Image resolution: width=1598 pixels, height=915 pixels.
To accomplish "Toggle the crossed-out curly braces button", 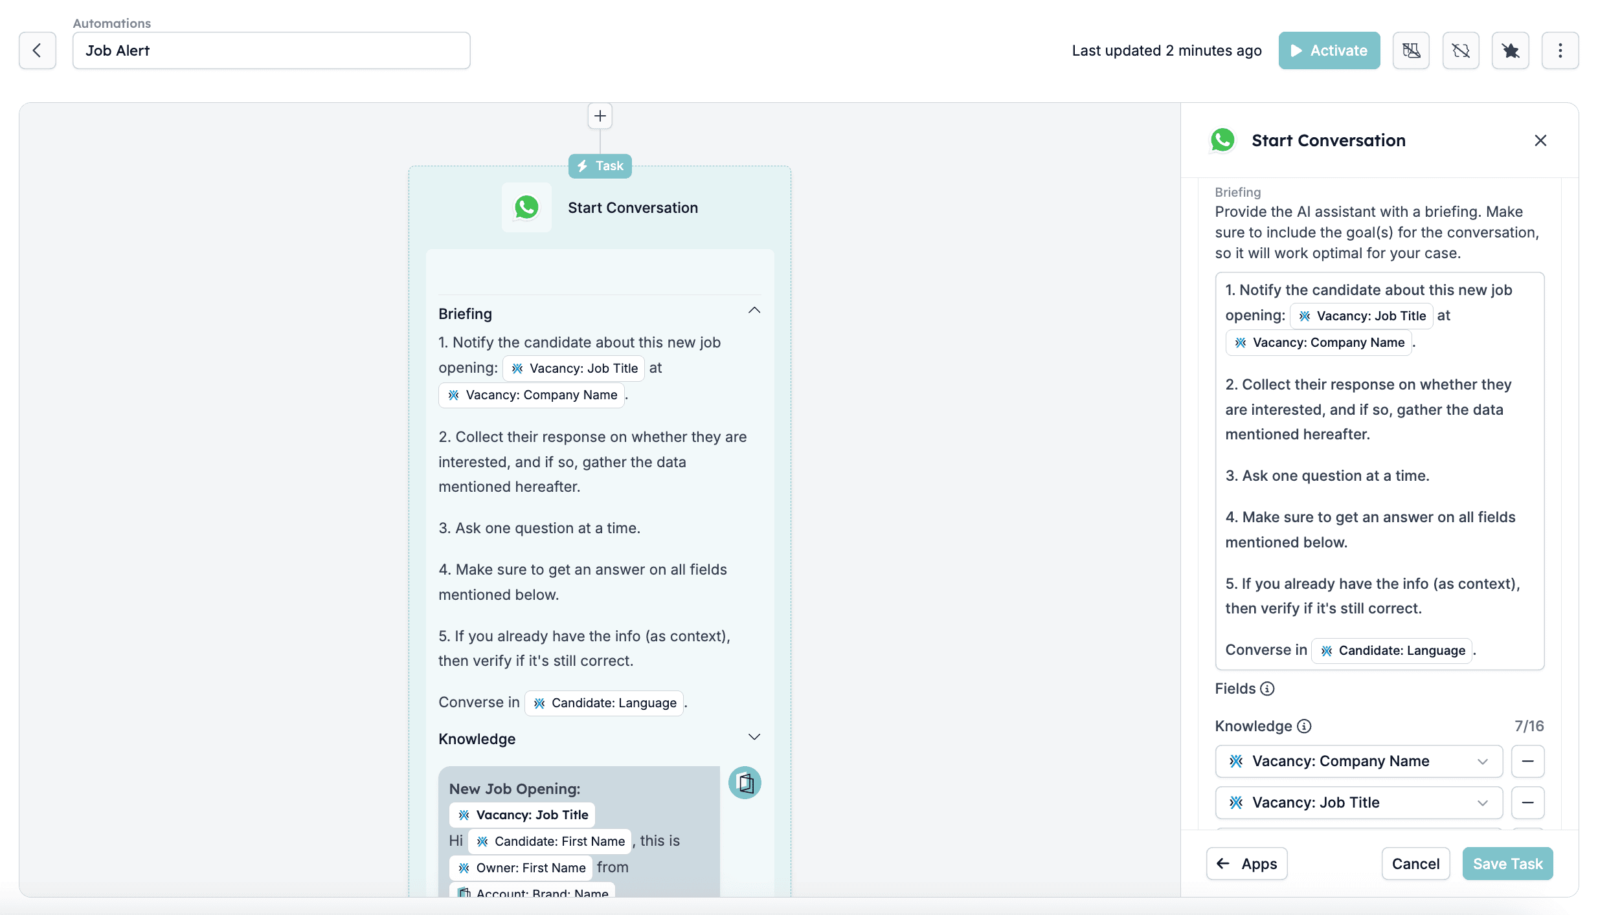I will tap(1461, 50).
